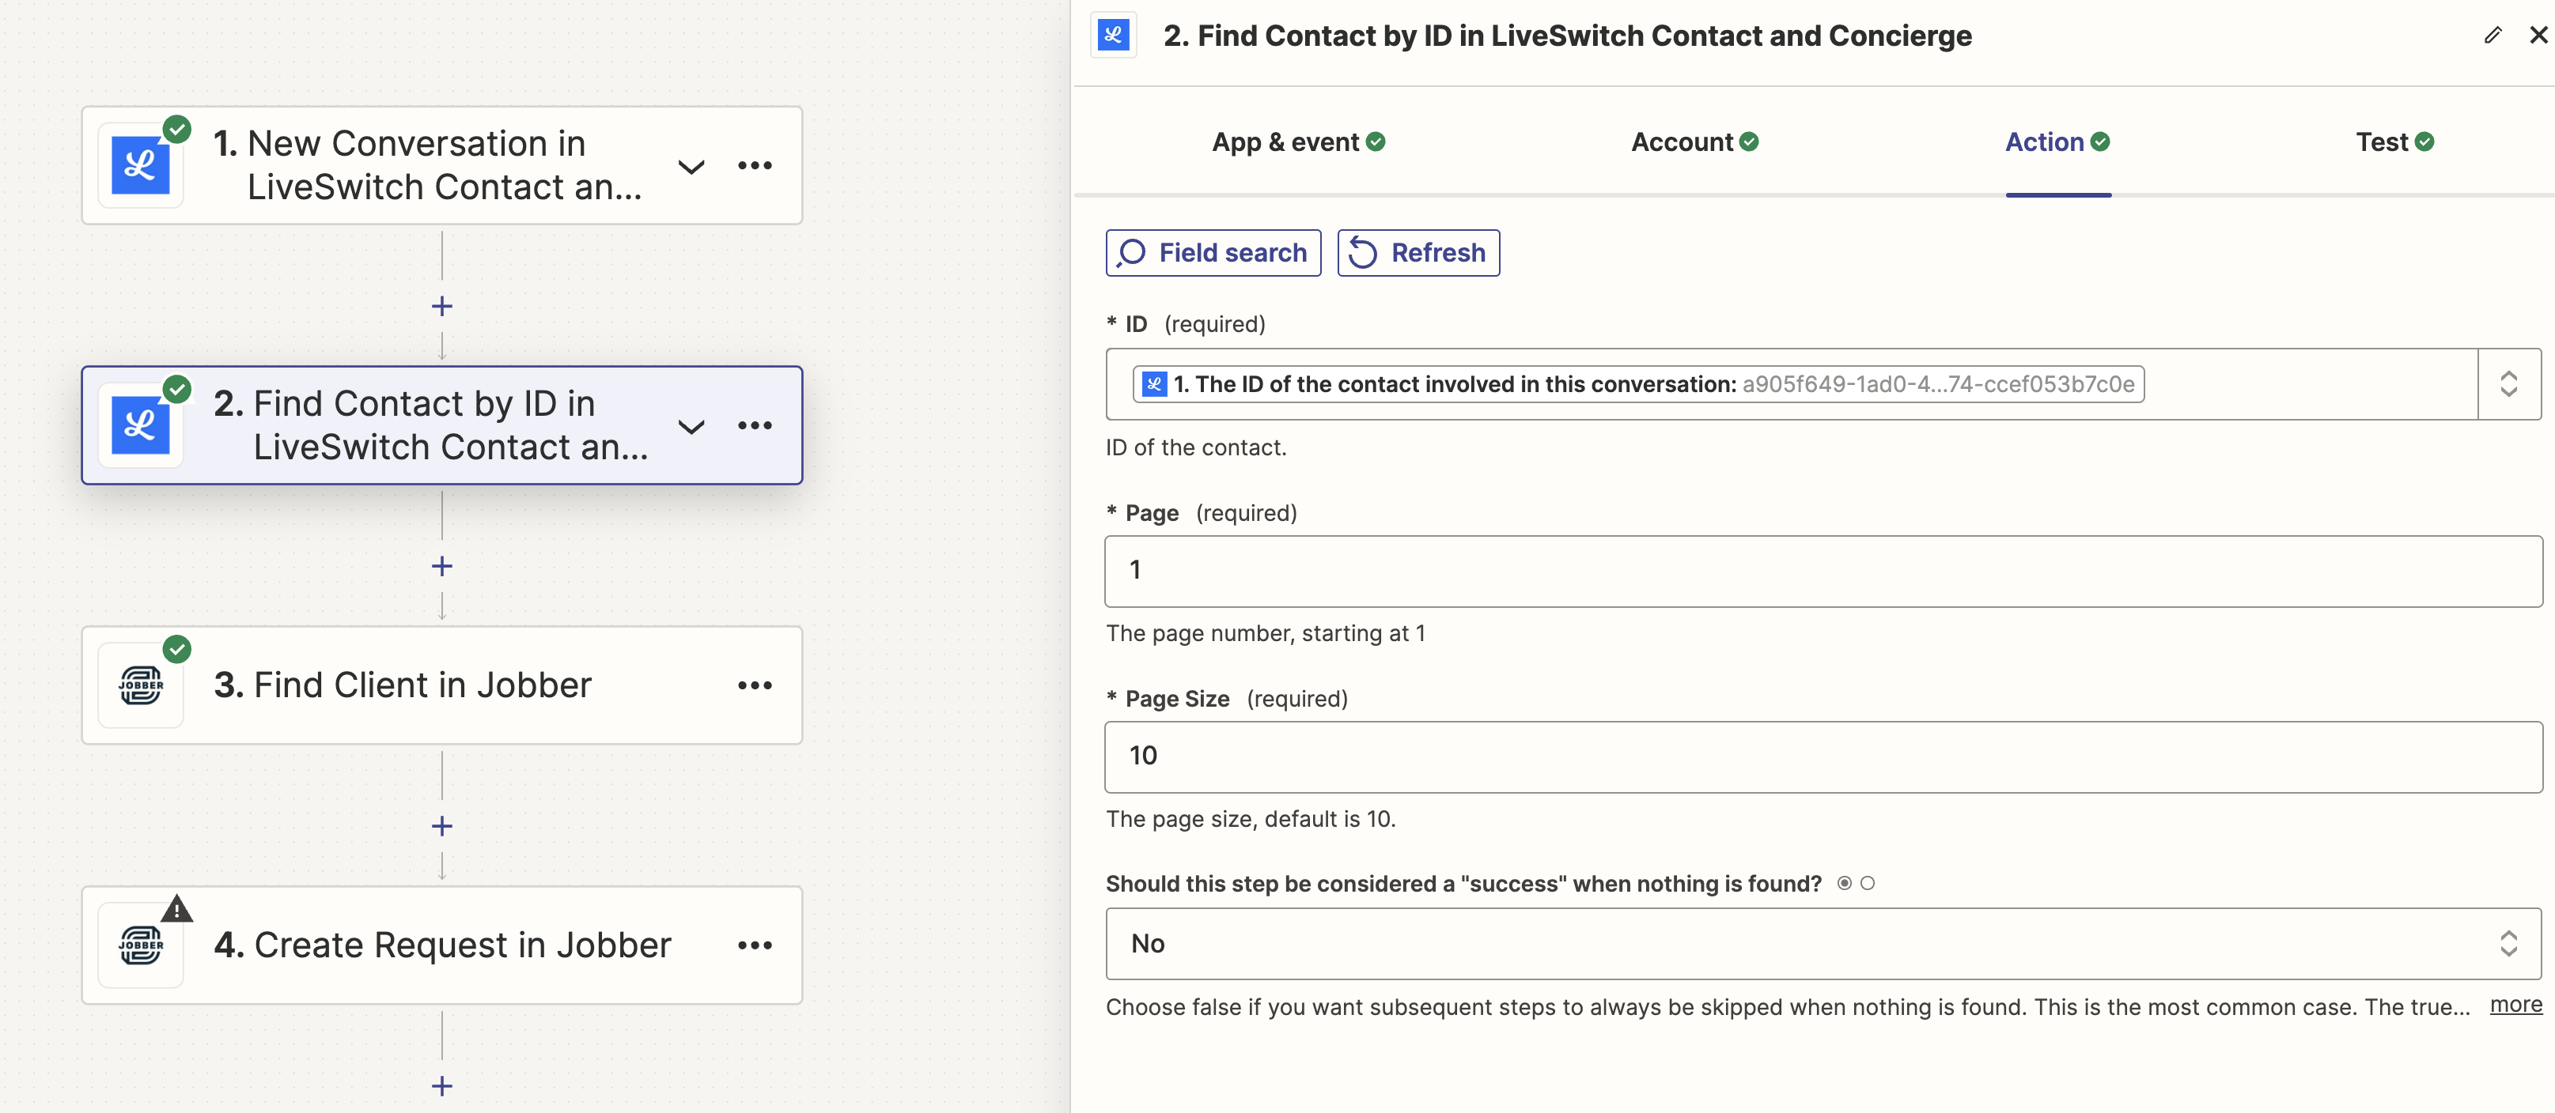Select the Action tab

[x=2057, y=141]
